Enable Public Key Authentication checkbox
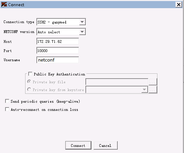Screen dimensions: 184x153 click(x=30, y=74)
